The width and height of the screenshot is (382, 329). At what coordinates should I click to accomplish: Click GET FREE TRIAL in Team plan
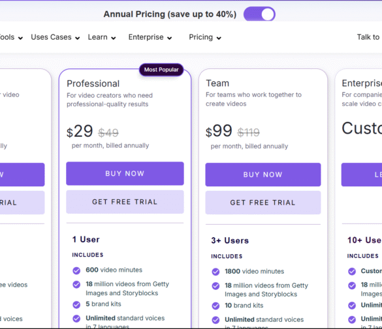[x=263, y=203]
